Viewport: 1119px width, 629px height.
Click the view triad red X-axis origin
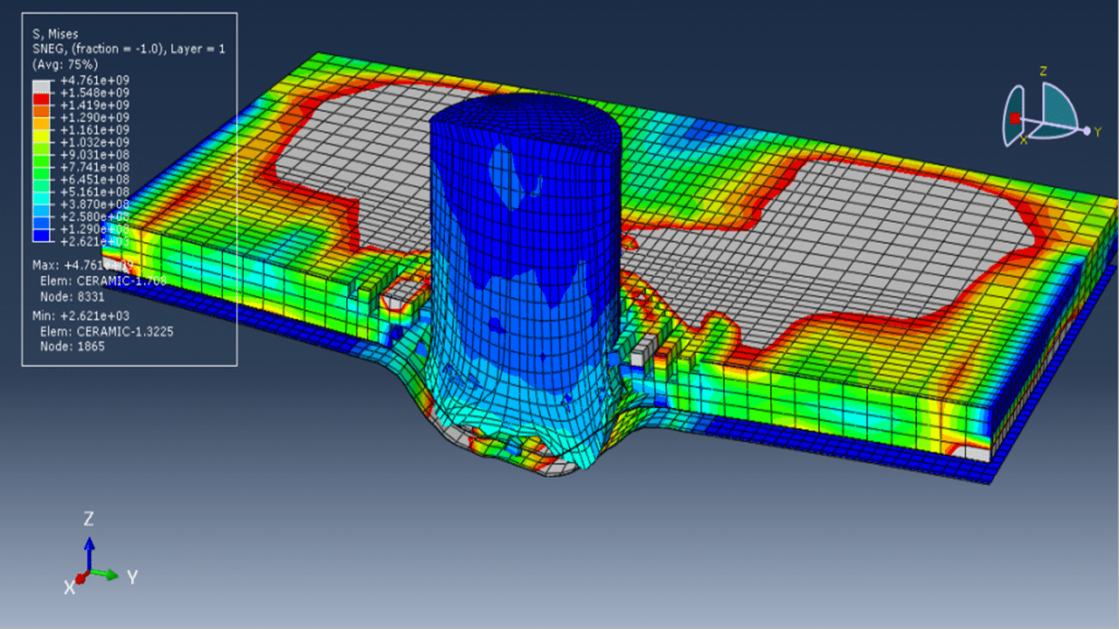pyautogui.click(x=80, y=578)
